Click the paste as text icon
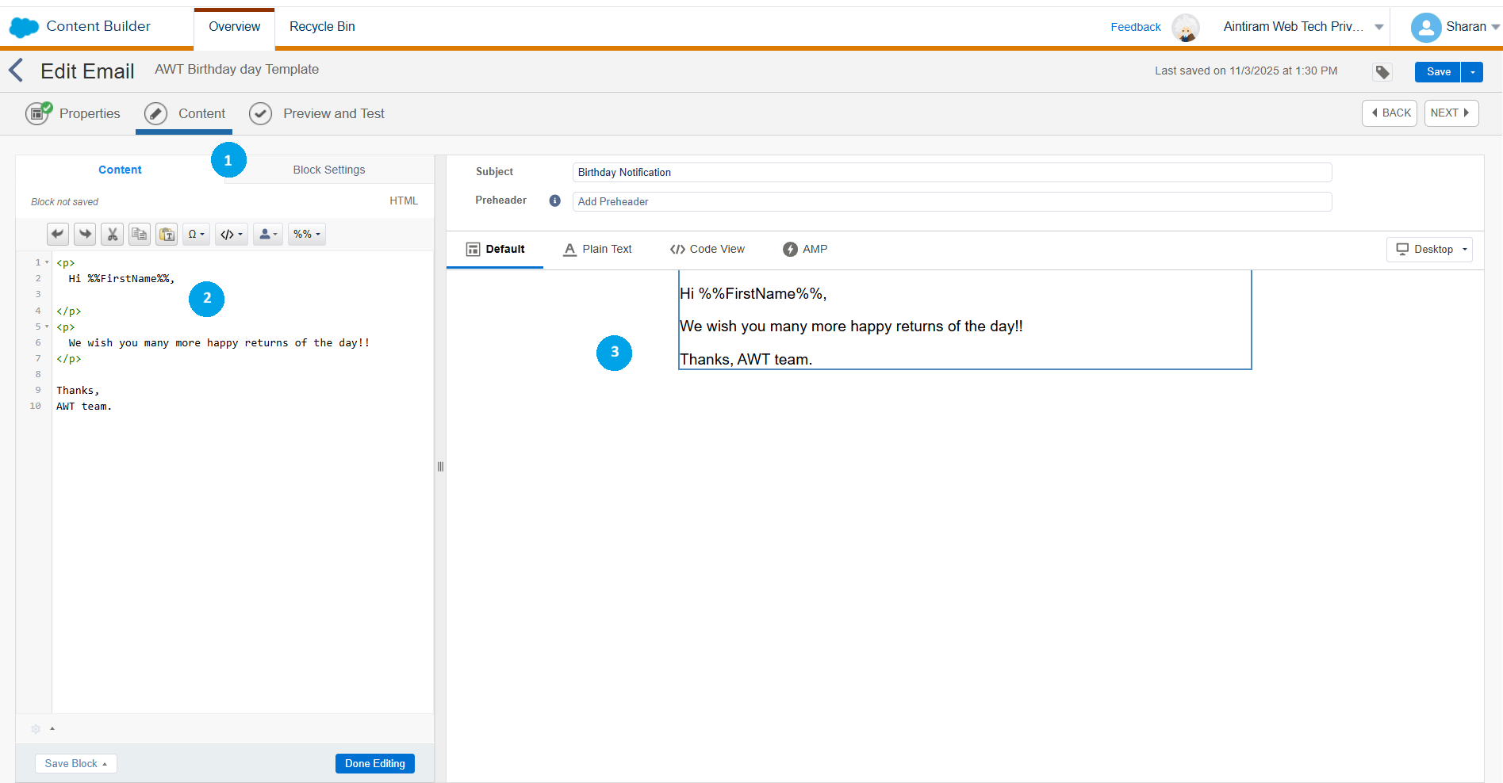The width and height of the screenshot is (1503, 783). (167, 234)
